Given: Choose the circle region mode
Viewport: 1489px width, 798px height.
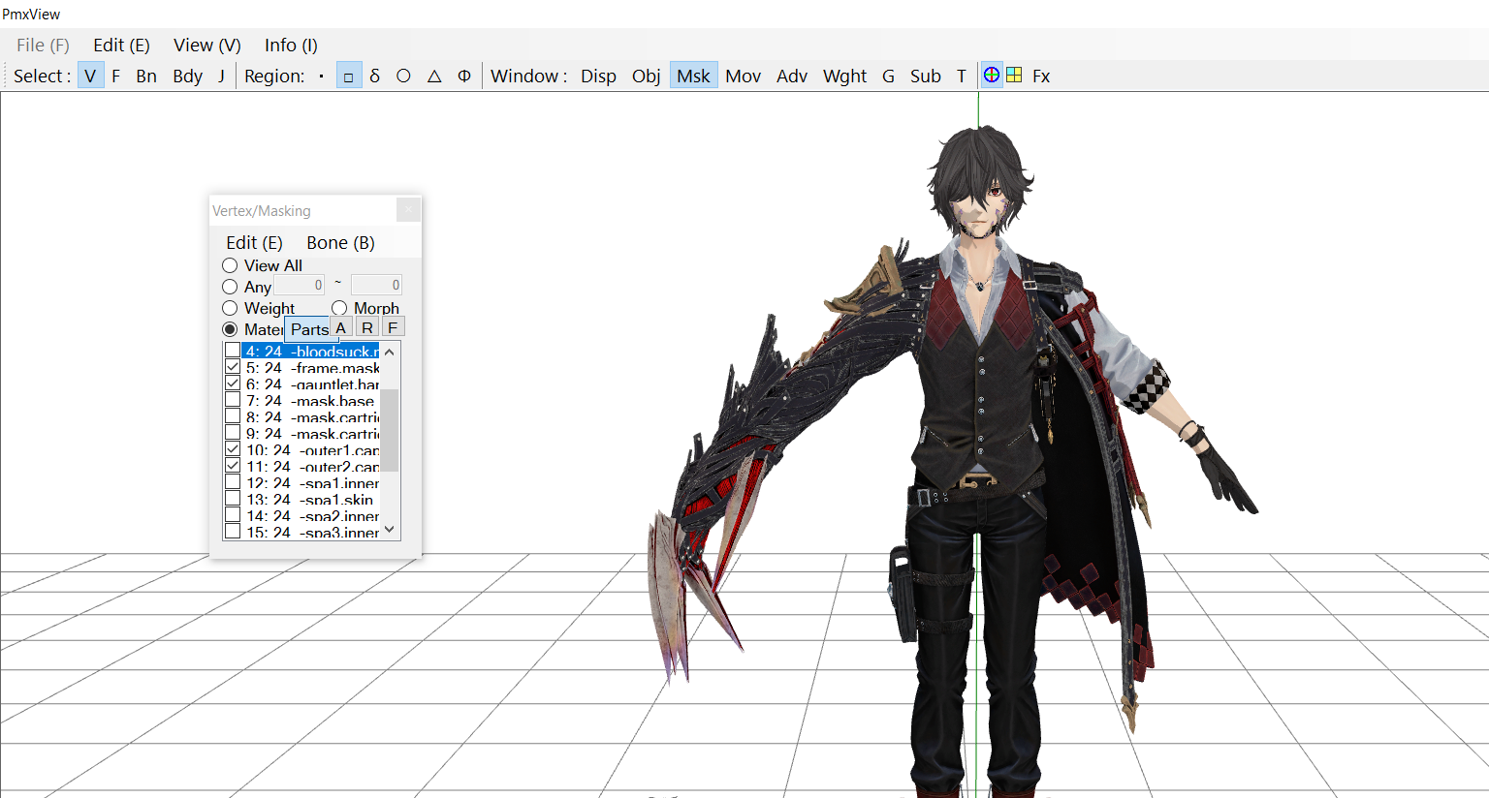Looking at the screenshot, I should (x=403, y=77).
